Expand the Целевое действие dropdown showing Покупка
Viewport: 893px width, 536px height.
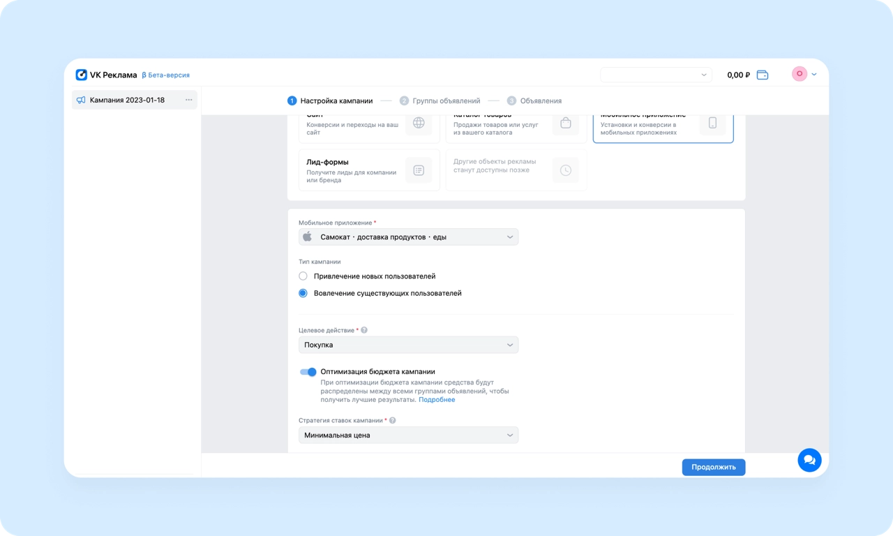(x=408, y=345)
